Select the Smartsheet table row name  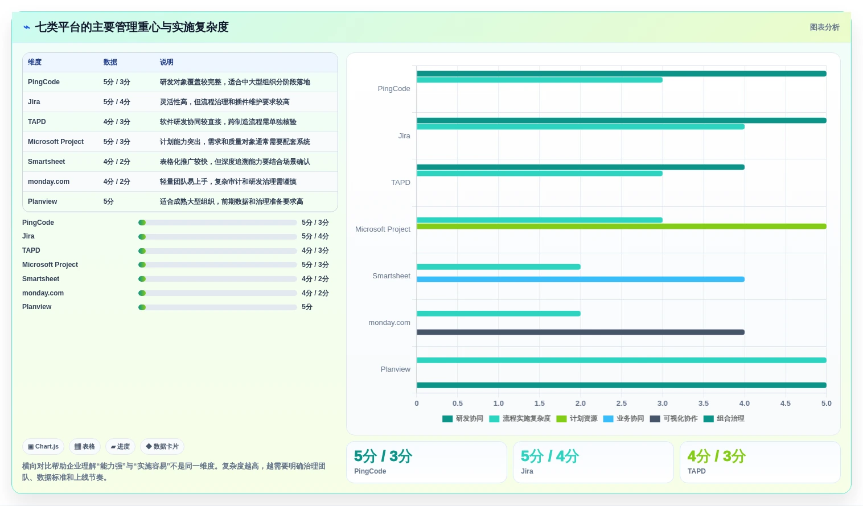pyautogui.click(x=47, y=162)
